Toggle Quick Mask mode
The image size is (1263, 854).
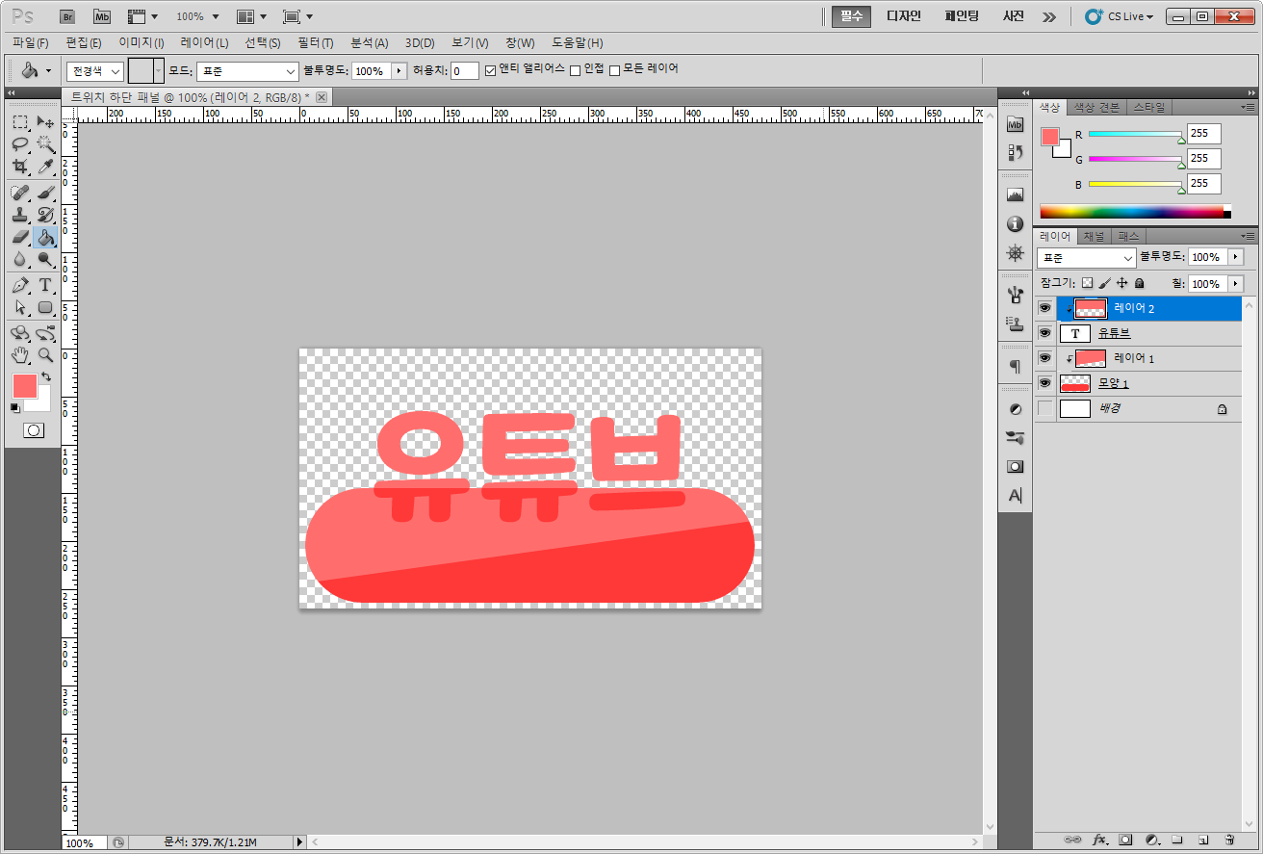click(x=34, y=430)
